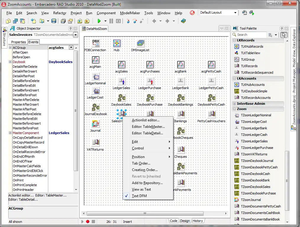This screenshot has width=300, height=227.
Task: Select the DaybookPettyCash gears icon
Action: click(x=212, y=98)
